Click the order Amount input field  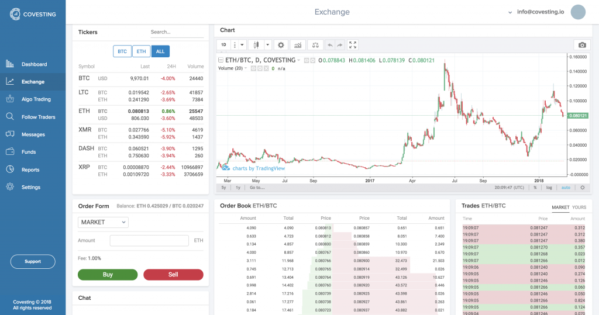(x=149, y=241)
